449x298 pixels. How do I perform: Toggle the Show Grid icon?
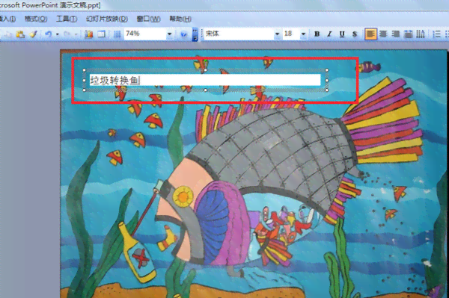point(117,34)
